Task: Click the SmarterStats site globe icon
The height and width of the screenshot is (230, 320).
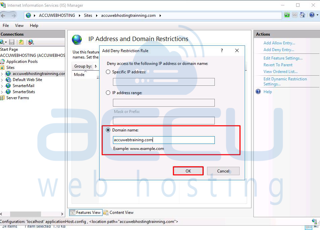Action: point(8,92)
